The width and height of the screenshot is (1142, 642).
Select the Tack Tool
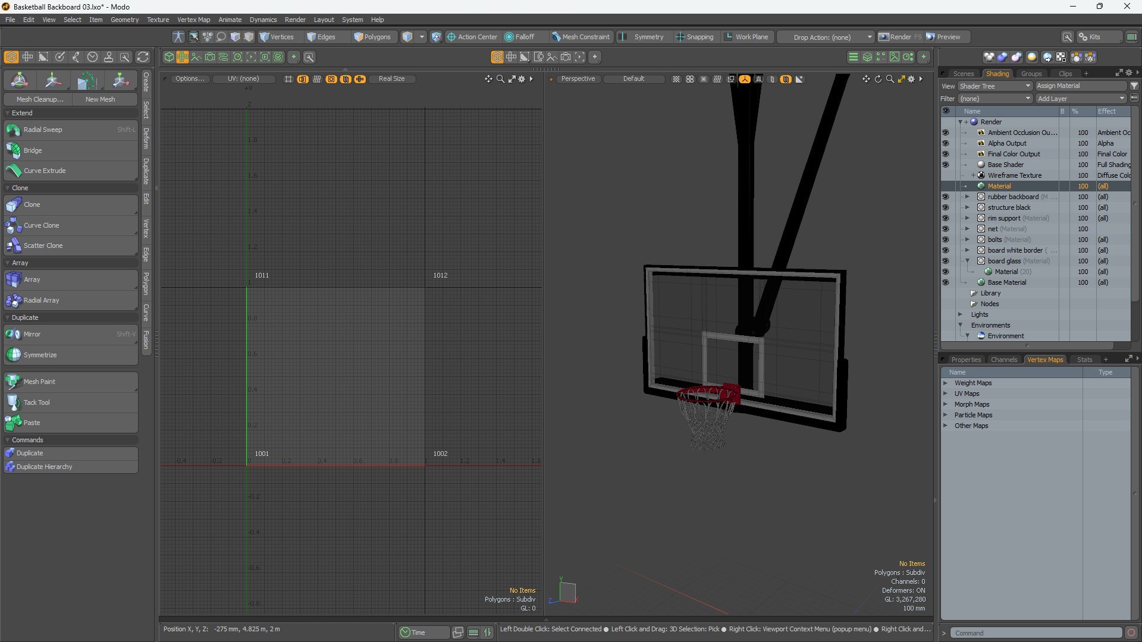click(71, 402)
